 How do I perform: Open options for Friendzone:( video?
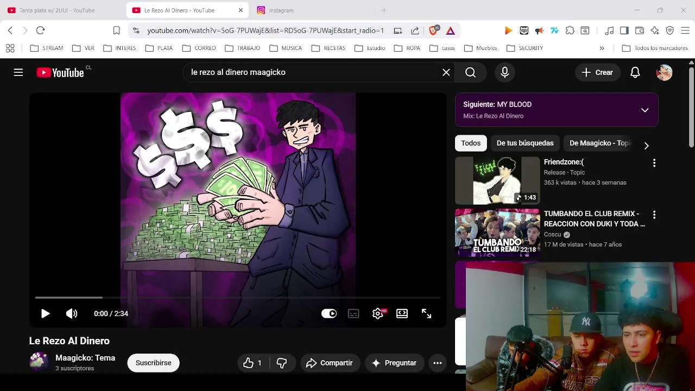coord(654,163)
